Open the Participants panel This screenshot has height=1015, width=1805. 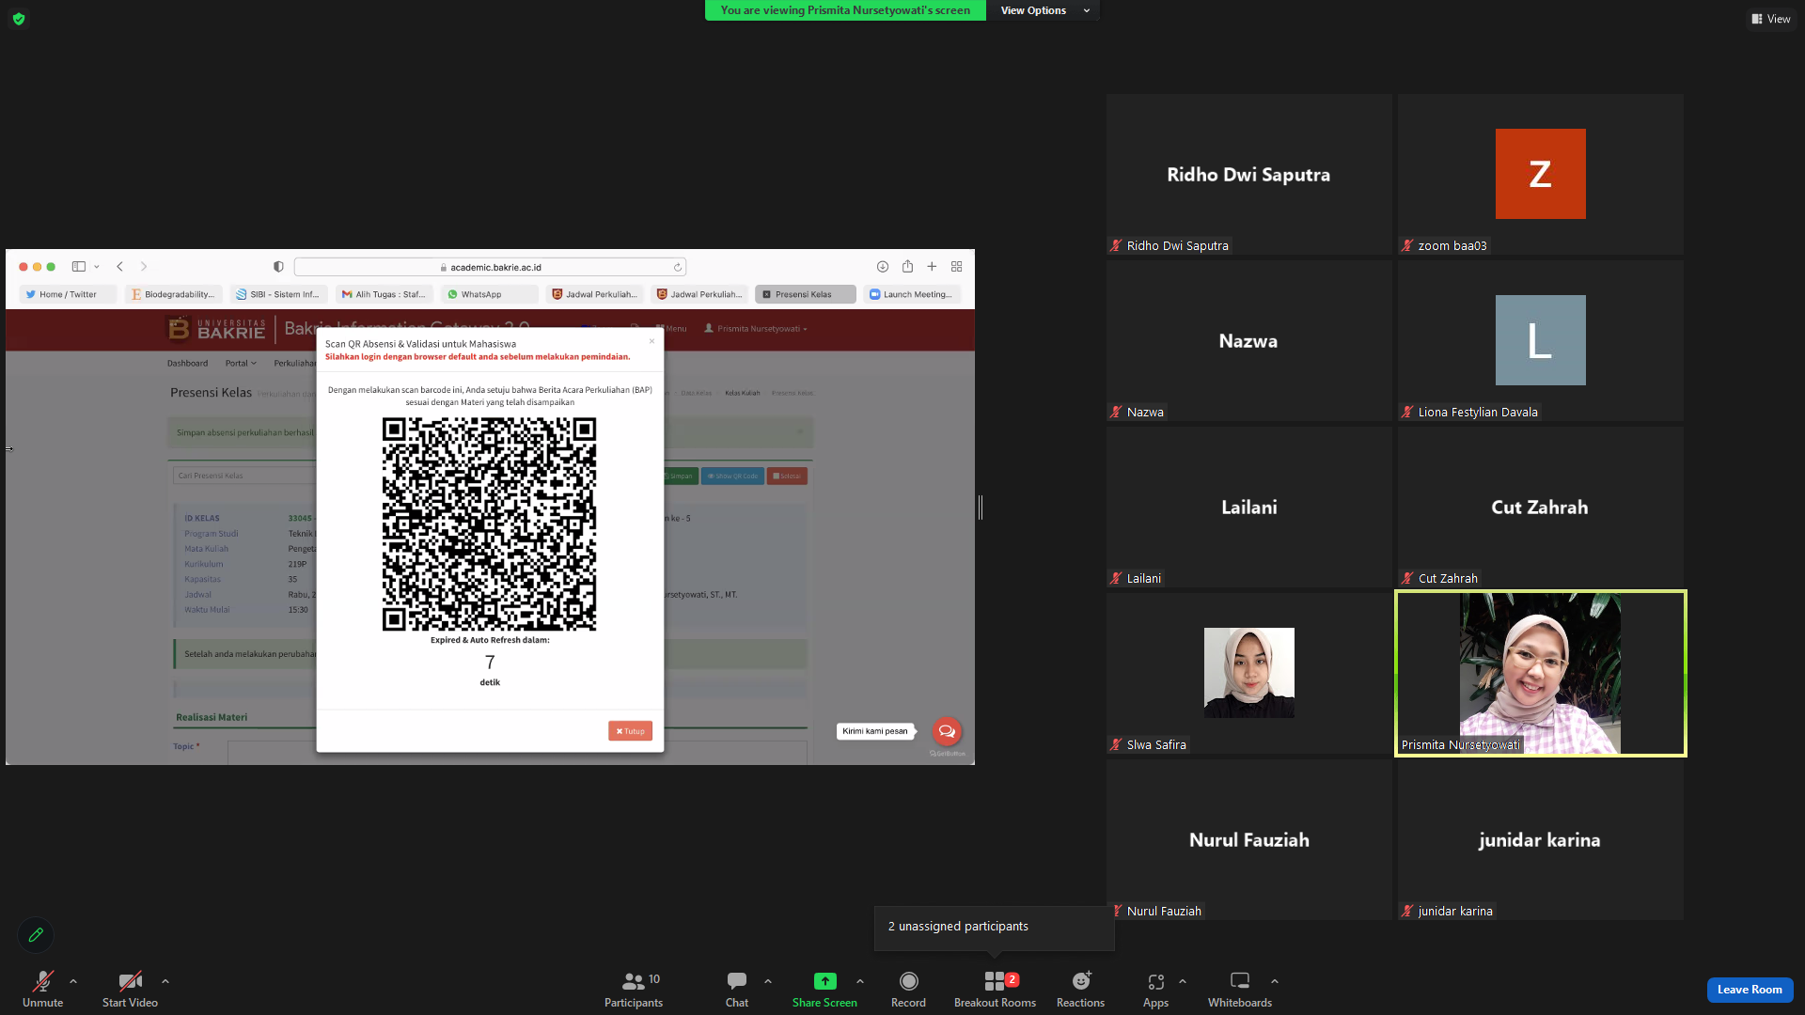(x=634, y=989)
